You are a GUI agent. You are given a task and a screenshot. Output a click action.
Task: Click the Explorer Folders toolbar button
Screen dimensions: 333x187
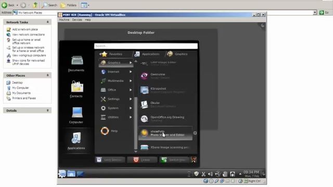(68, 5)
